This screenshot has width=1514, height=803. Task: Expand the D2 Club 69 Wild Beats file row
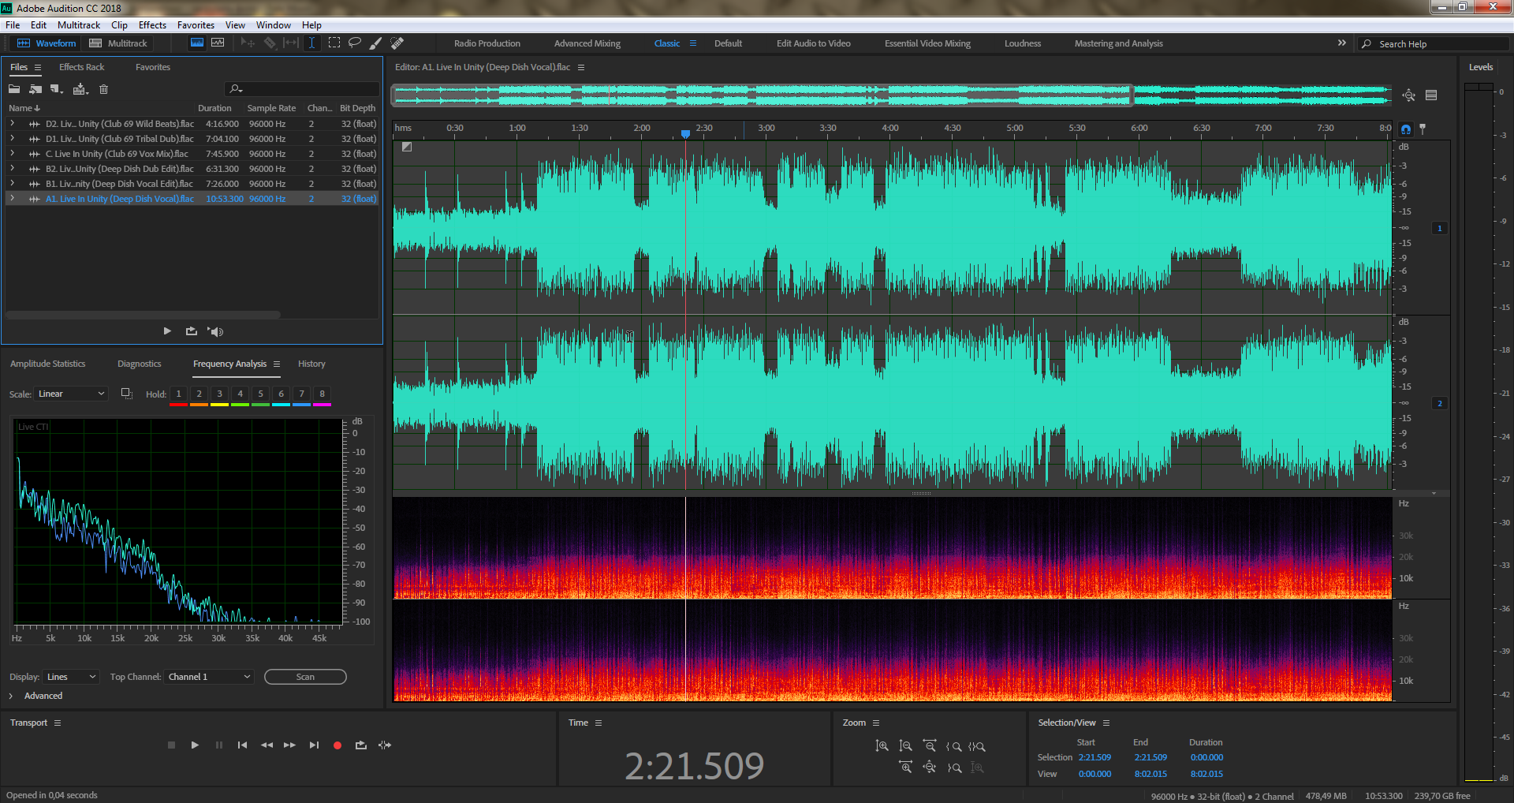(x=12, y=124)
